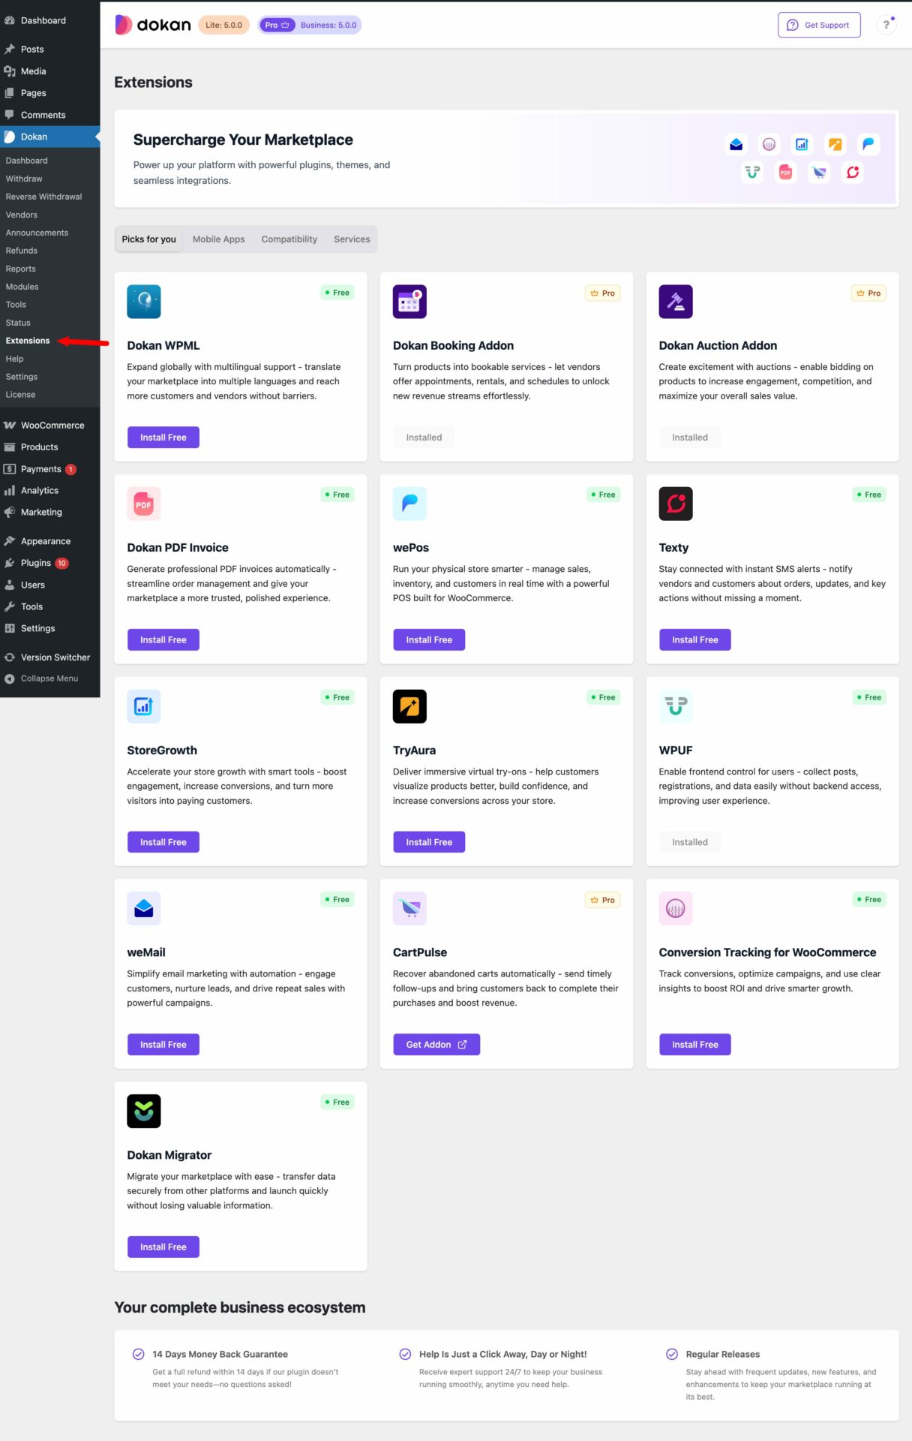
Task: Open the help question mark icon
Action: coord(886,25)
